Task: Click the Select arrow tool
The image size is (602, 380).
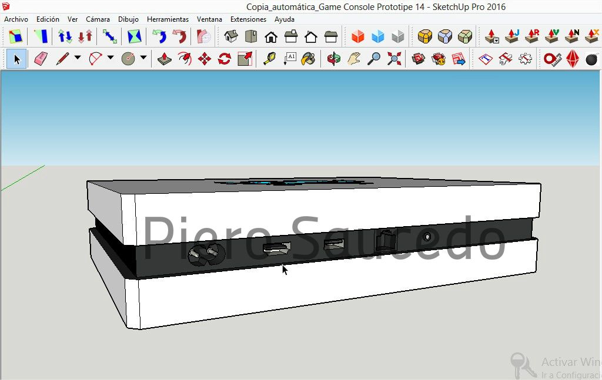Action: tap(17, 59)
